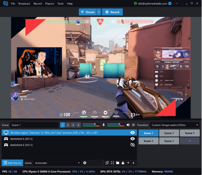Start recording with the blue Record button
The image size is (202, 175).
pos(112,12)
